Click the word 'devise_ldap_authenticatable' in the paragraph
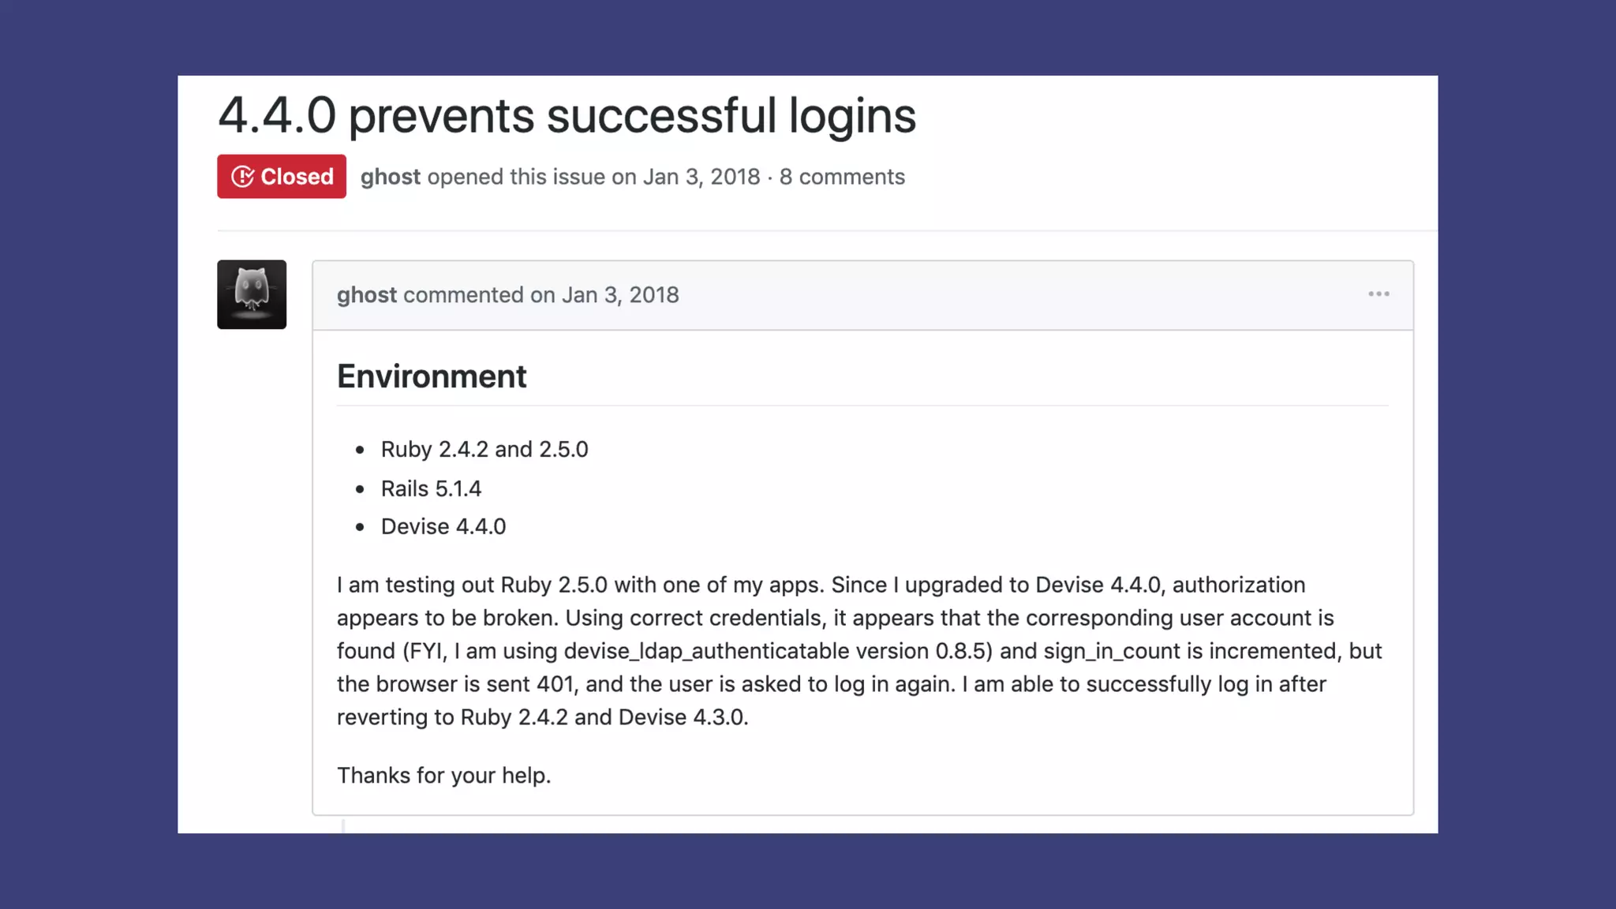1616x909 pixels. [706, 651]
